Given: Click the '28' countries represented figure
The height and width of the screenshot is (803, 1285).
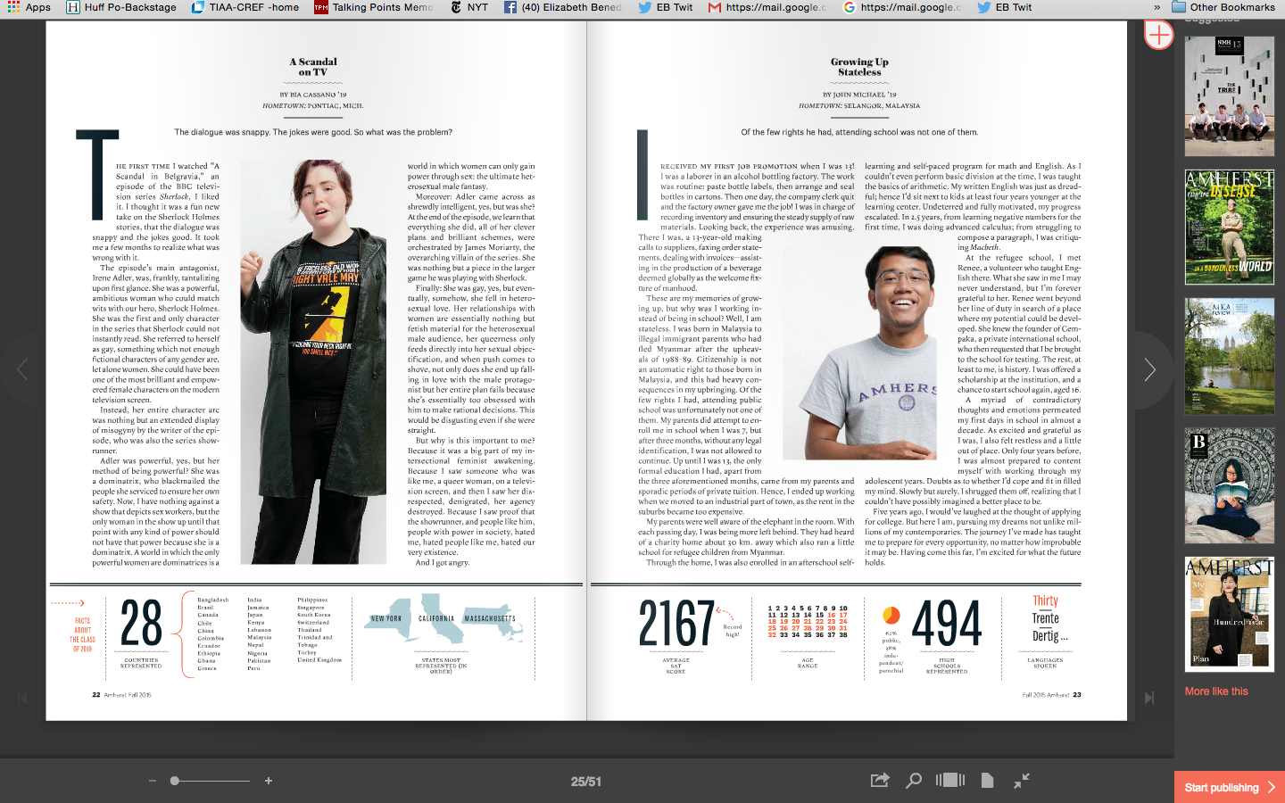Looking at the screenshot, I should (x=141, y=623).
